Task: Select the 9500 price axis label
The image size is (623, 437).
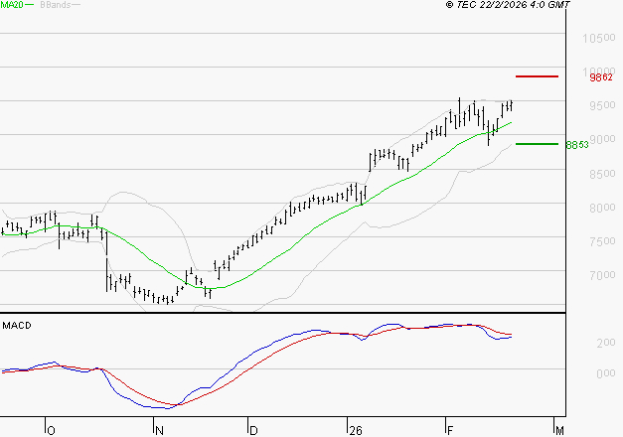Action: pos(602,105)
